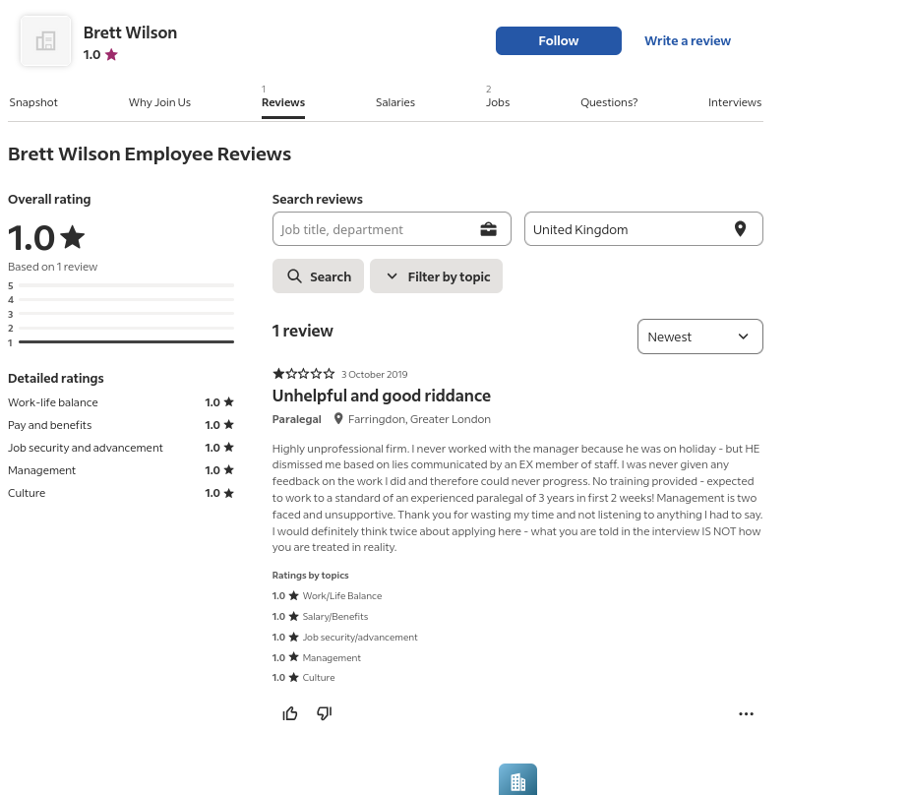The image size is (908, 795).
Task: Open the Newest sort dropdown
Action: coord(700,336)
